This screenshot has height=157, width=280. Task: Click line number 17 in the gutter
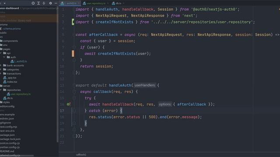[62, 111]
